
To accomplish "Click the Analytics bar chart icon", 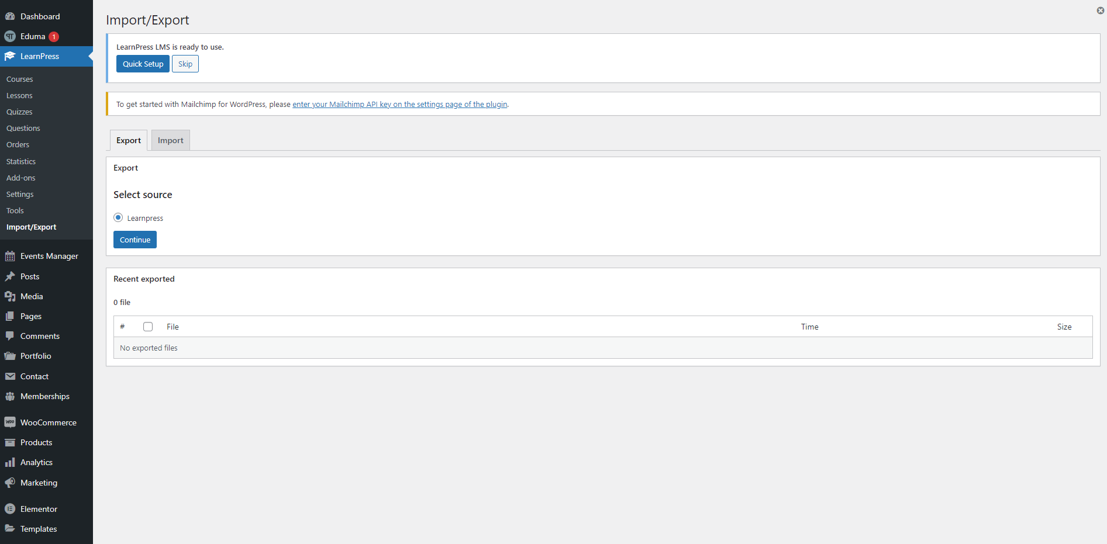I will point(10,462).
